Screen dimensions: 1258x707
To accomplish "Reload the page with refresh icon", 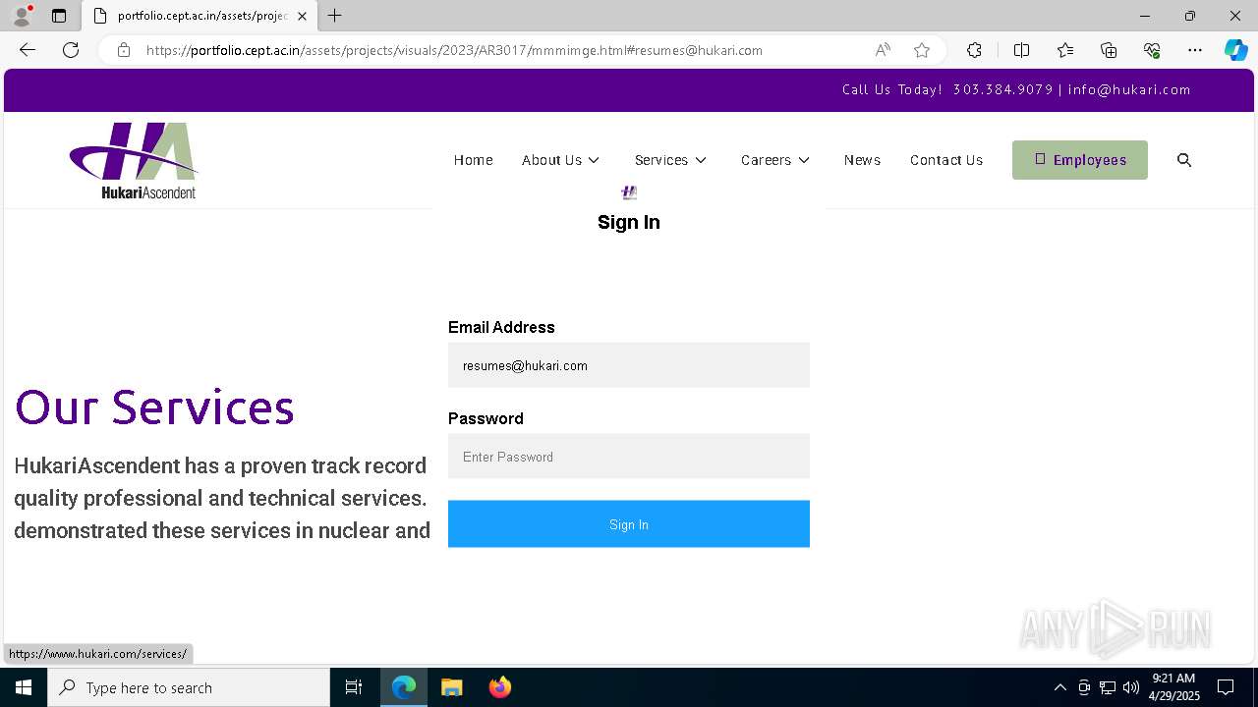I will [x=71, y=50].
